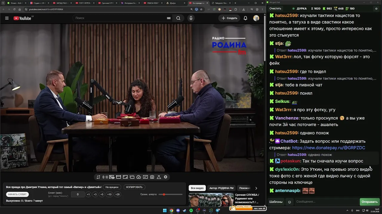Take a screenshot with the camera icon
This screenshot has height=214, width=382.
pyautogui.click(x=152, y=177)
